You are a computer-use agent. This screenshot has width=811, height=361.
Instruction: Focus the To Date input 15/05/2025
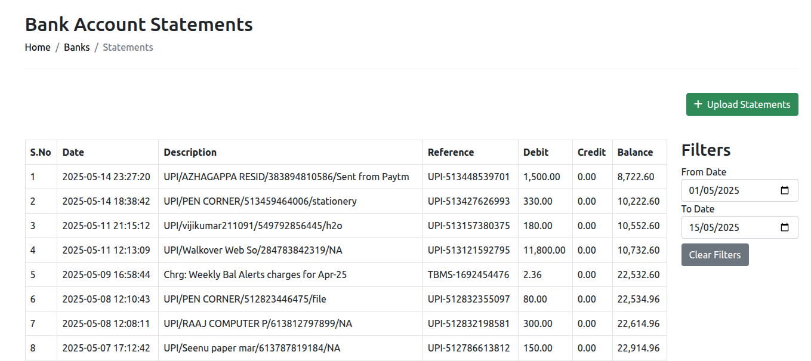[x=739, y=227]
